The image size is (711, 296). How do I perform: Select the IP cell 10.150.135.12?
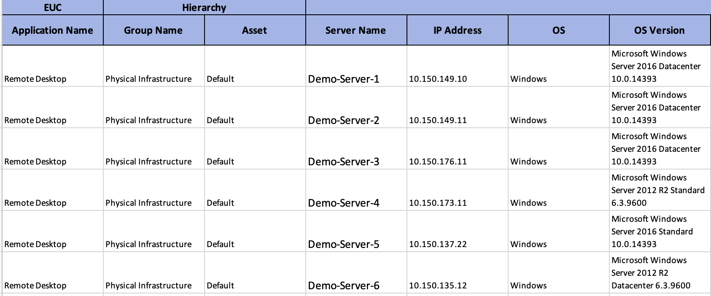[438, 285]
